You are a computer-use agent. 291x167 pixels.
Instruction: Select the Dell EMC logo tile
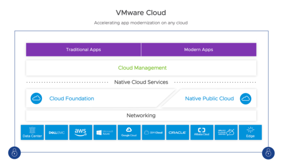56,132
